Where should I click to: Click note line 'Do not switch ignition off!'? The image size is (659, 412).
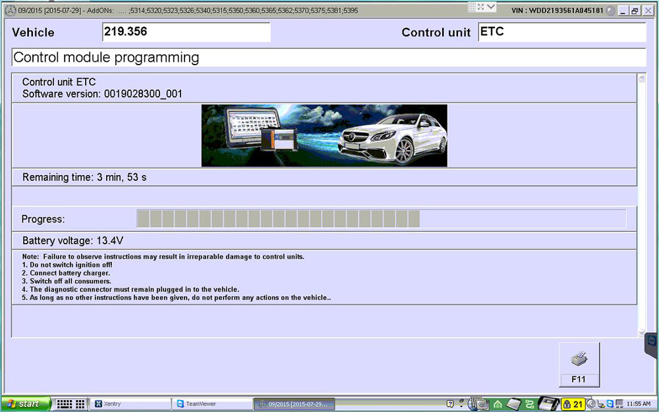67,265
